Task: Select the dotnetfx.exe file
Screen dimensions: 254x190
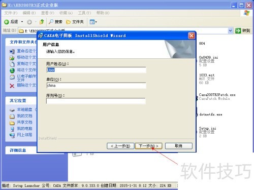Action: click(x=211, y=115)
